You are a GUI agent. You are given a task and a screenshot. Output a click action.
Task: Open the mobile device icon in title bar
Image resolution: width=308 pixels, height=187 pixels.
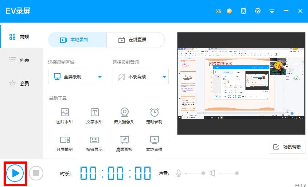pyautogui.click(x=243, y=11)
